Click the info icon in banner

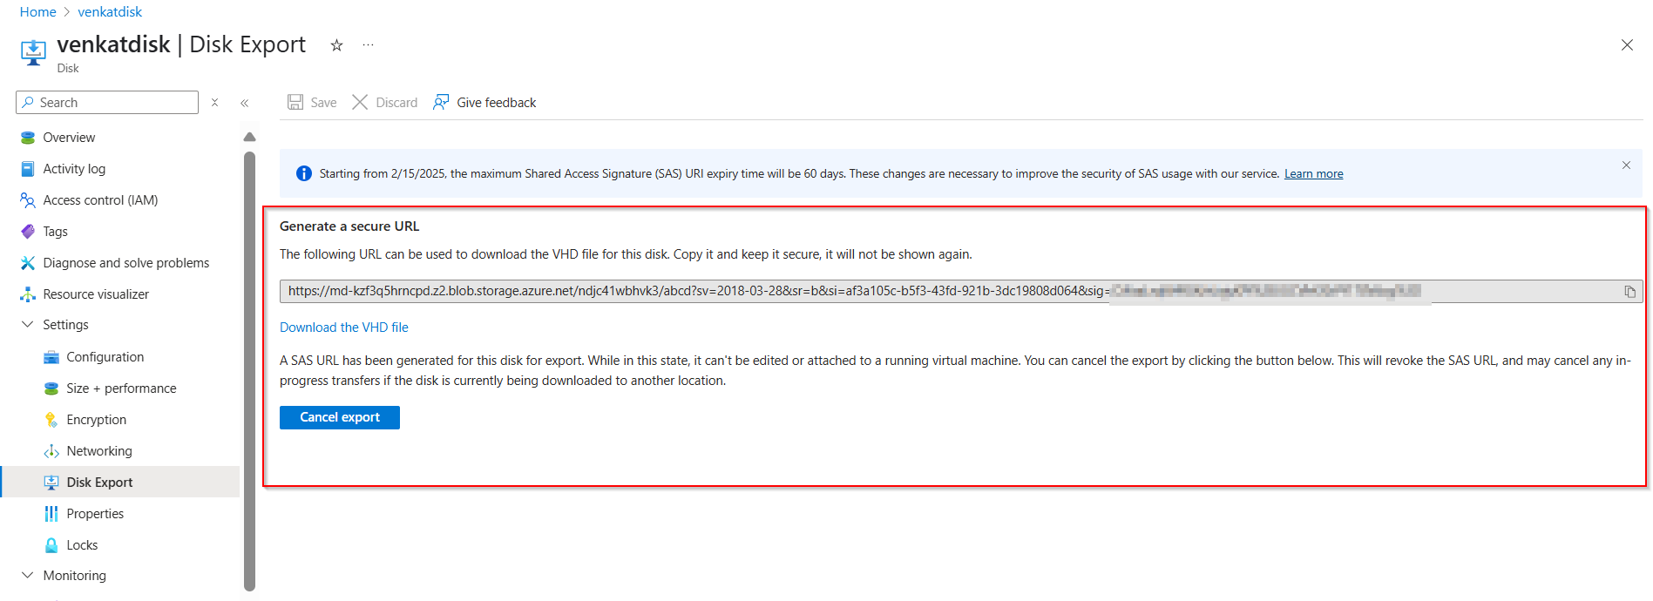click(x=303, y=173)
